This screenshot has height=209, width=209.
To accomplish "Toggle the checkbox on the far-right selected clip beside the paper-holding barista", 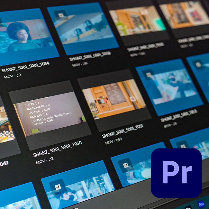I will click(198, 65).
